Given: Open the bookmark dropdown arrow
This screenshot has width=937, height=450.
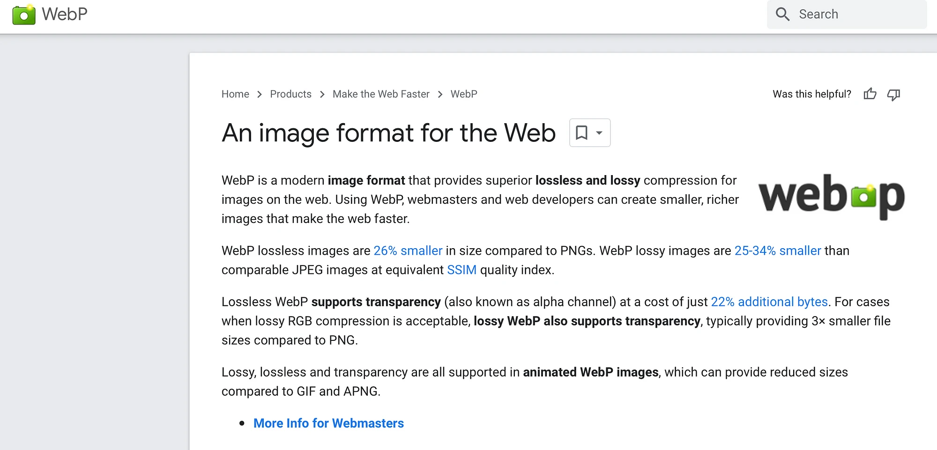Looking at the screenshot, I should coord(598,133).
